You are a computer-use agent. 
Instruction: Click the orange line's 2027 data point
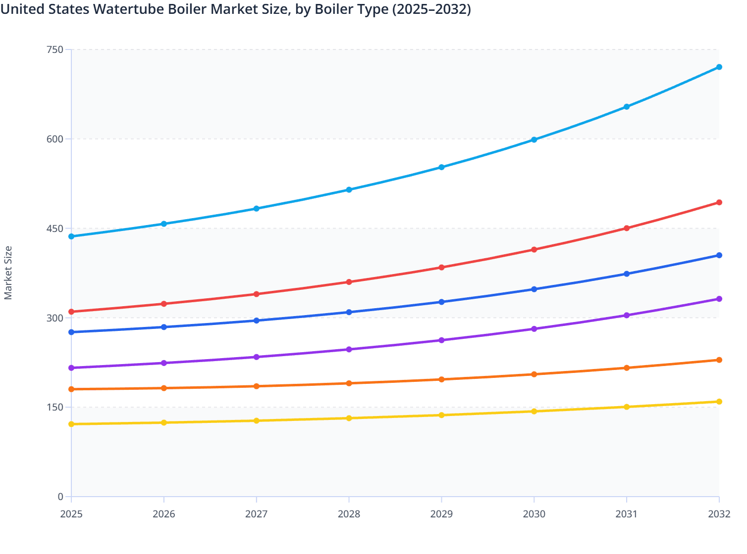[256, 386]
